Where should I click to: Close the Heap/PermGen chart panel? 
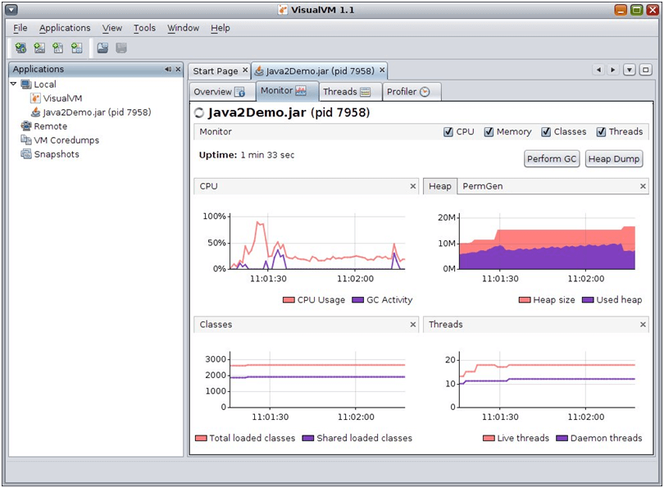point(643,186)
